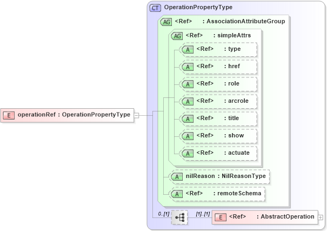This screenshot has width=327, height=231.
Task: Select the ': show' attribute label
Action: pyautogui.click(x=234, y=135)
